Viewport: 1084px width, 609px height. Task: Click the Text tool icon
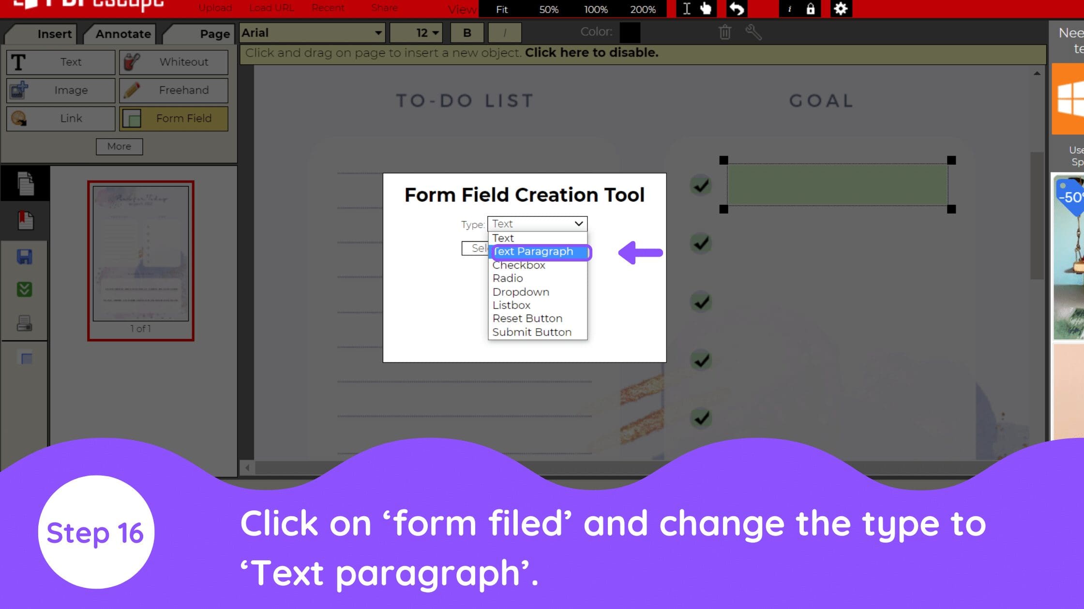pyautogui.click(x=18, y=61)
